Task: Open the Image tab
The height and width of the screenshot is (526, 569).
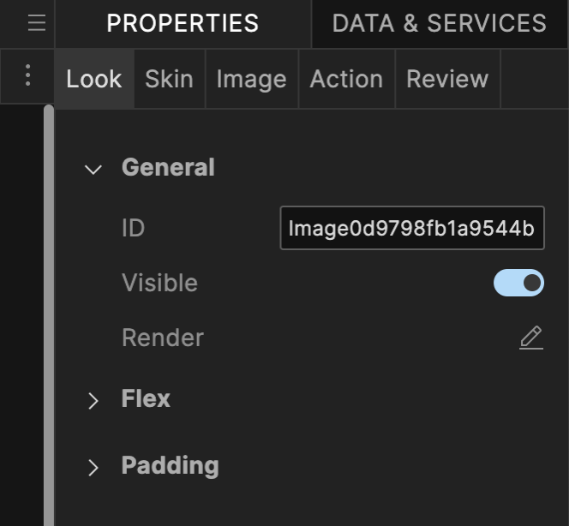Action: pos(251,79)
